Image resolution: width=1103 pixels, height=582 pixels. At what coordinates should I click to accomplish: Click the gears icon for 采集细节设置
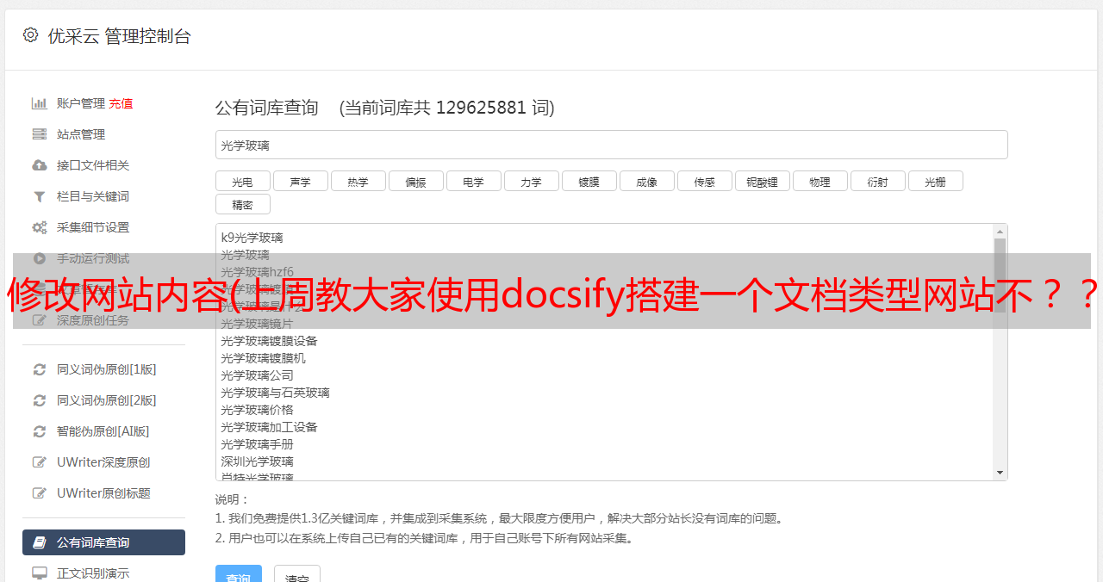pos(40,227)
